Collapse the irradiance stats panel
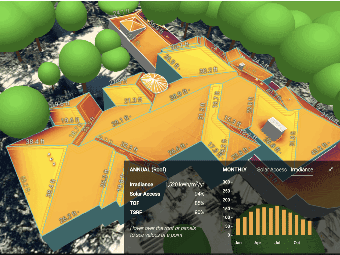340x255 pixels. 331,169
